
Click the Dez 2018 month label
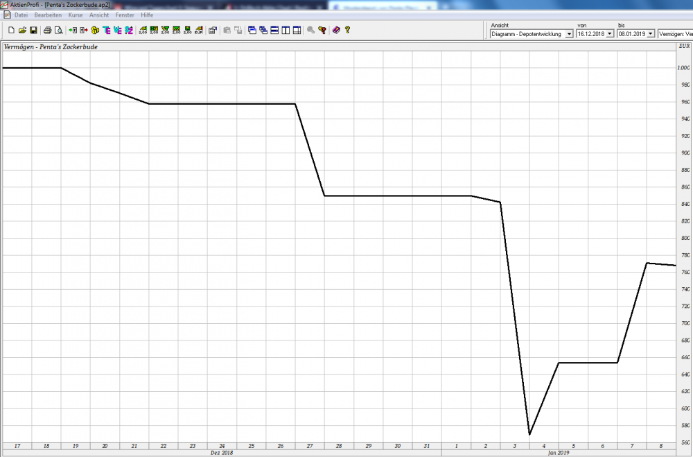pyautogui.click(x=222, y=453)
